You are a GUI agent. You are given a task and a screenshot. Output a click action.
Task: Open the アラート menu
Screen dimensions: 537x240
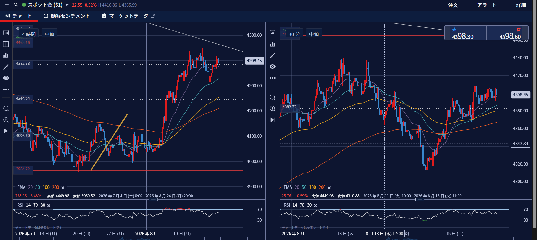click(487, 5)
